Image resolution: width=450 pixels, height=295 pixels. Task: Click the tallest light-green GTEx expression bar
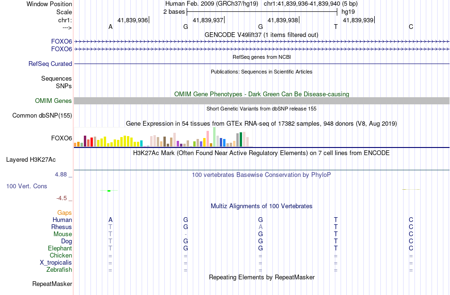pyautogui.click(x=215, y=137)
